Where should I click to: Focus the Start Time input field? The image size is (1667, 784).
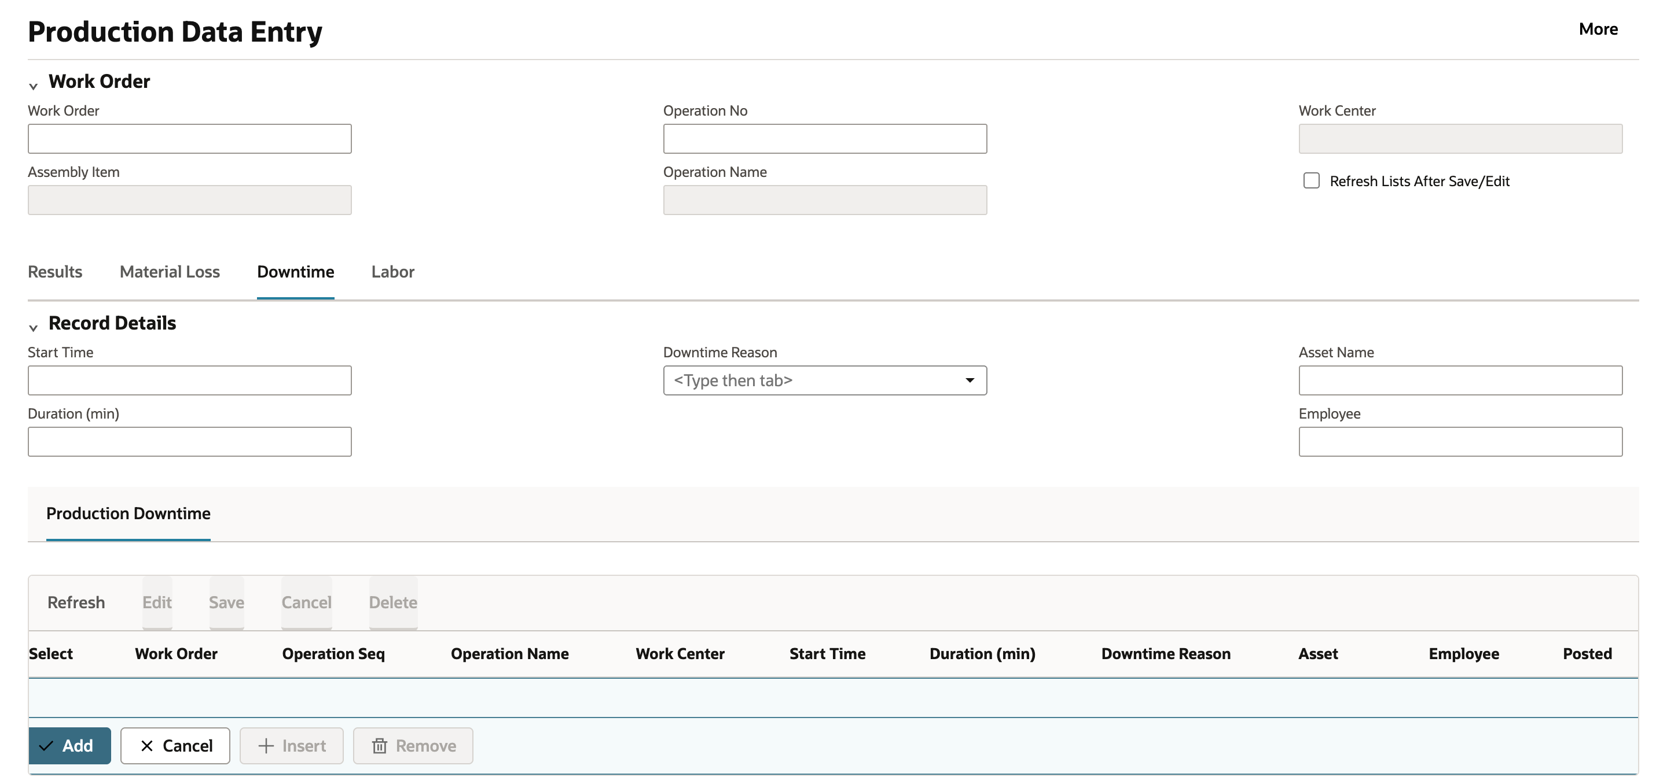tap(190, 380)
